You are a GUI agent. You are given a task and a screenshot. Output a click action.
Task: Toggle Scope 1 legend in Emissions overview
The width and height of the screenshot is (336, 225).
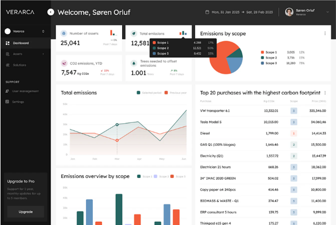tap(145, 176)
